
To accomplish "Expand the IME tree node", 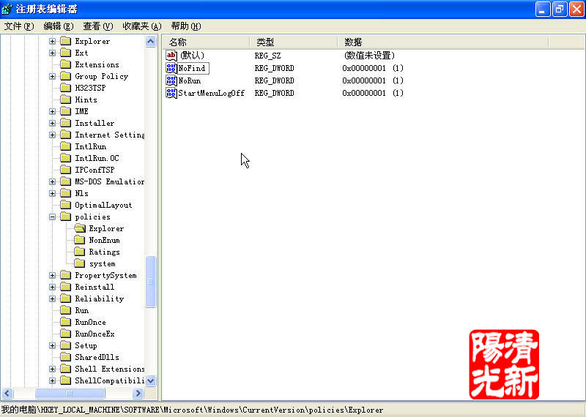I will [52, 112].
